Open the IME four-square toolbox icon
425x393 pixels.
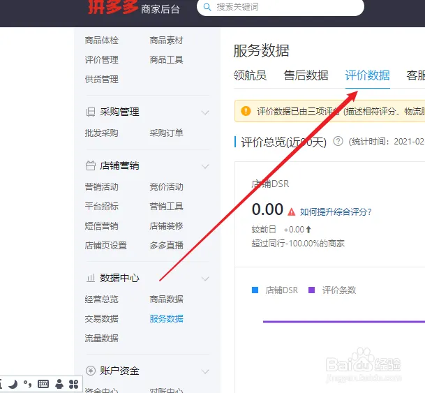(73, 384)
